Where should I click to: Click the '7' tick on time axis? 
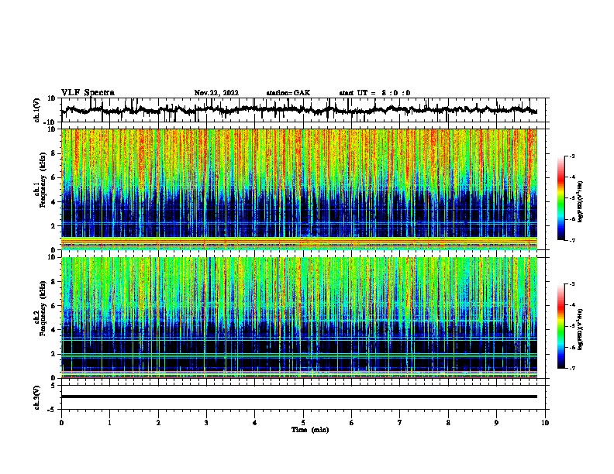tap(400, 423)
